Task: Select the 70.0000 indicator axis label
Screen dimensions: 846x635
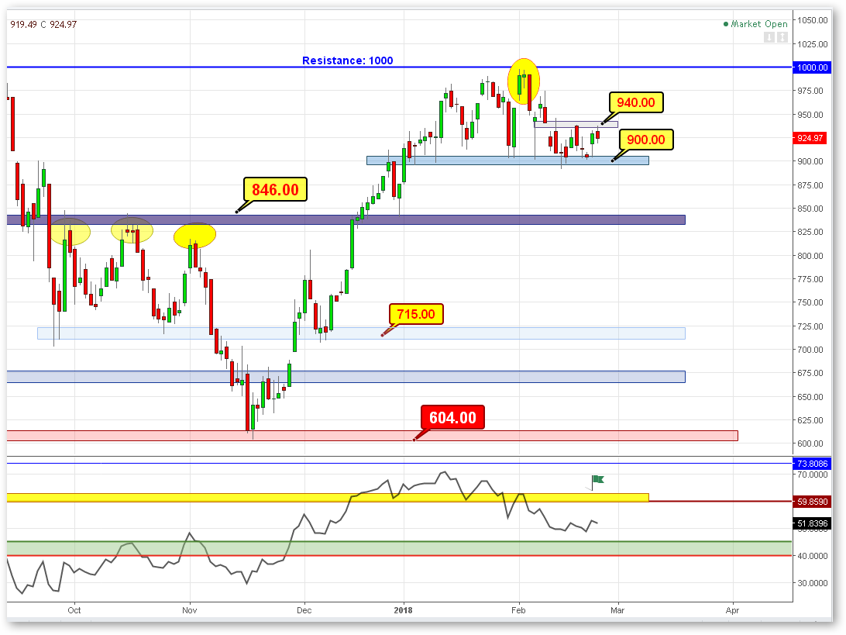Action: [x=813, y=475]
